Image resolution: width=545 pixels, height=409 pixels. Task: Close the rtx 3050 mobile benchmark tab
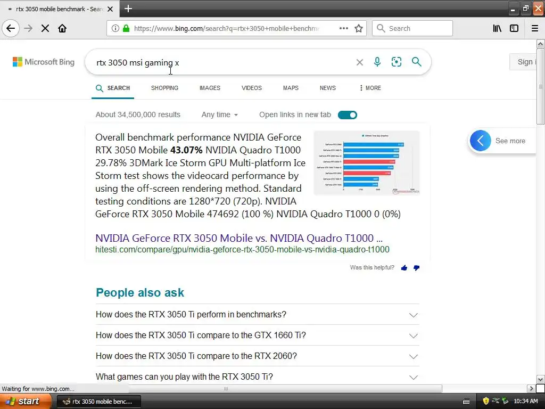[110, 9]
